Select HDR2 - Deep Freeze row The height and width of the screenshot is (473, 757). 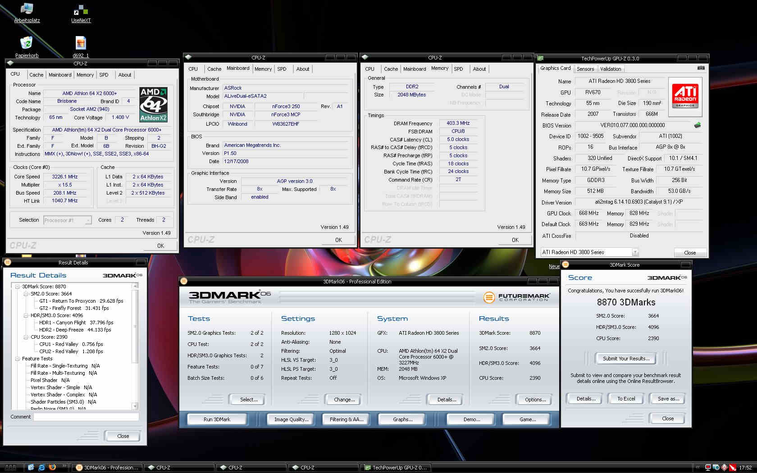pyautogui.click(x=75, y=330)
